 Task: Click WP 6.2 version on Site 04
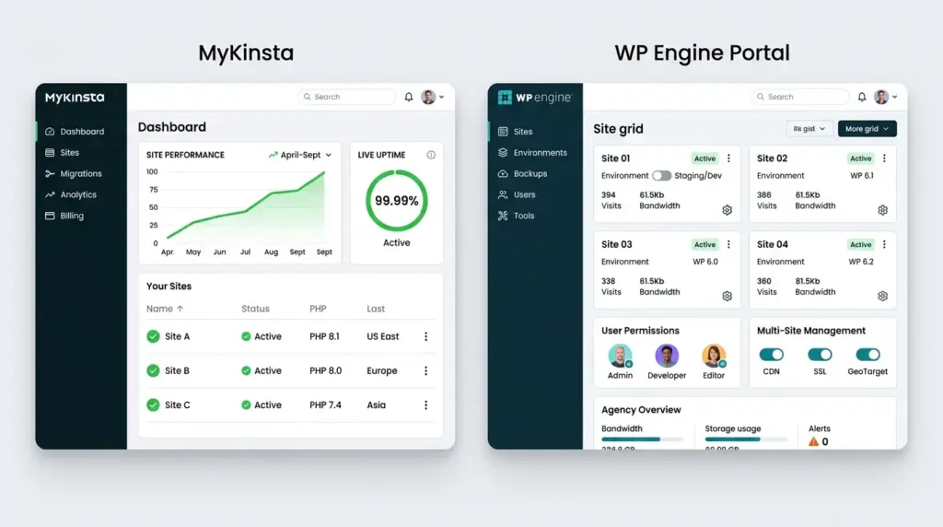[861, 262]
